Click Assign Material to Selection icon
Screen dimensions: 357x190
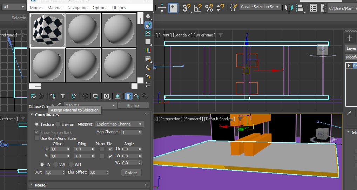(52, 96)
